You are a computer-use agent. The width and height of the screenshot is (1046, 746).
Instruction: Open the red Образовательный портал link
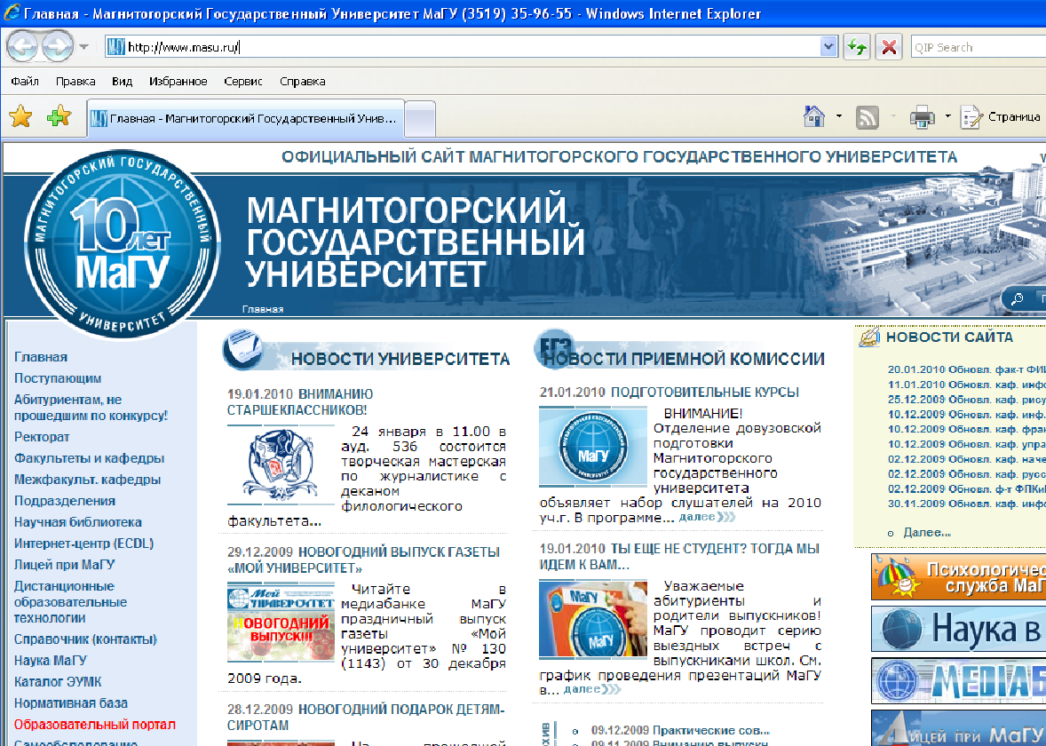(95, 725)
